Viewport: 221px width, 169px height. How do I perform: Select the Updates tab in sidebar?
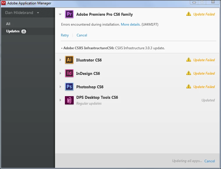pos(28,31)
